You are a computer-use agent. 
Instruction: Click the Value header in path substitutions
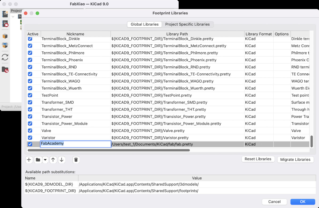[x=197, y=178]
